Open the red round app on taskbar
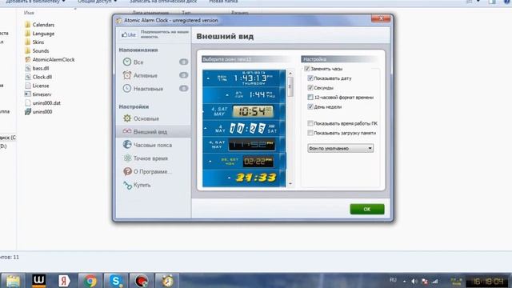The image size is (512, 288). point(141,281)
